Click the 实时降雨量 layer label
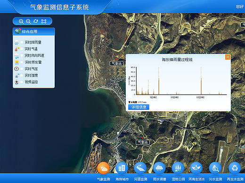 (x=33, y=42)
